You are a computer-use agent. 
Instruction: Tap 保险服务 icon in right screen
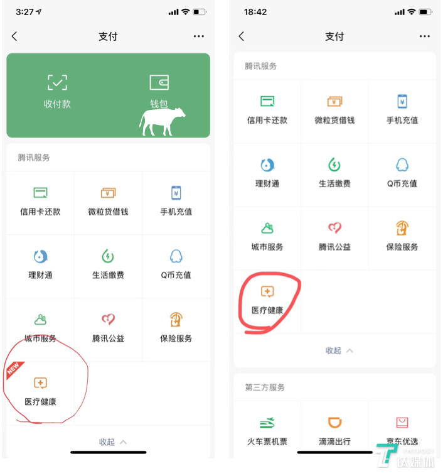click(402, 236)
